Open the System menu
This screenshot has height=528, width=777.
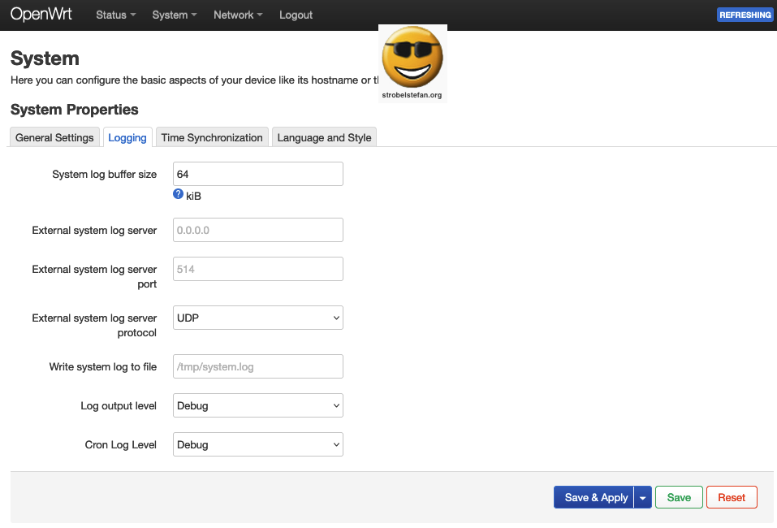174,14
